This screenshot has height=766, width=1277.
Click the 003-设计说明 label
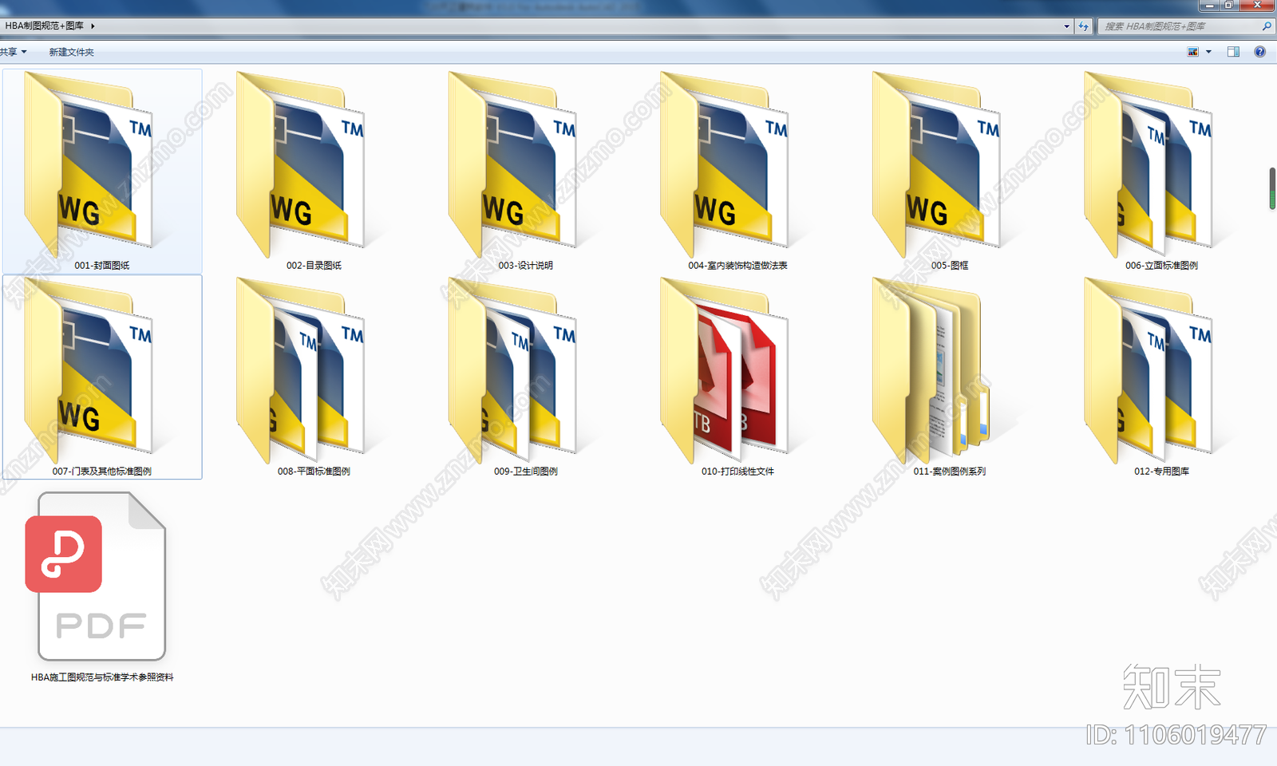526,266
